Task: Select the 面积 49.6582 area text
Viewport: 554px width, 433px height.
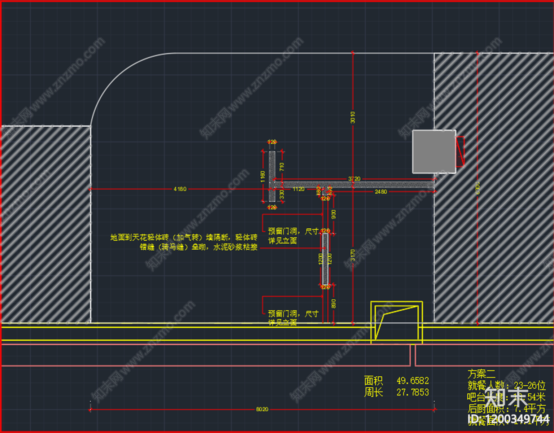Action: [396, 381]
